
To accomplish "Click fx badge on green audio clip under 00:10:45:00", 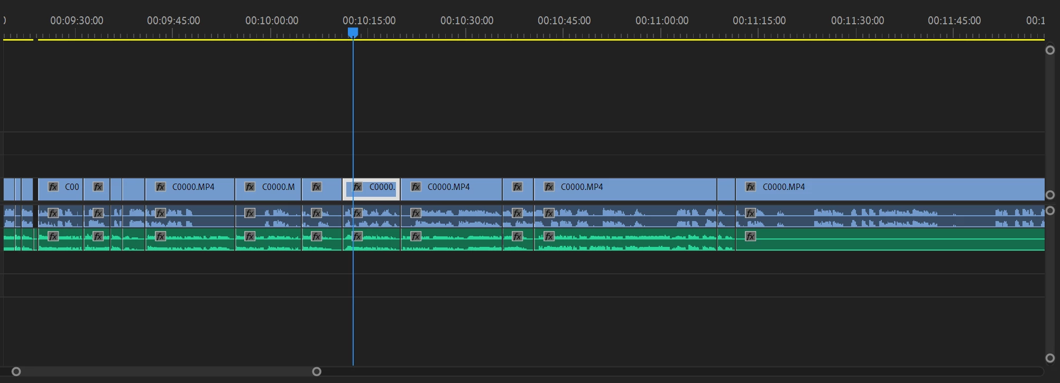I will (549, 236).
